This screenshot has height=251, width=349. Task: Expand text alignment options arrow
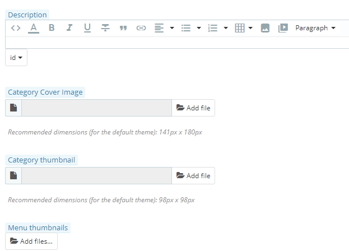172,28
